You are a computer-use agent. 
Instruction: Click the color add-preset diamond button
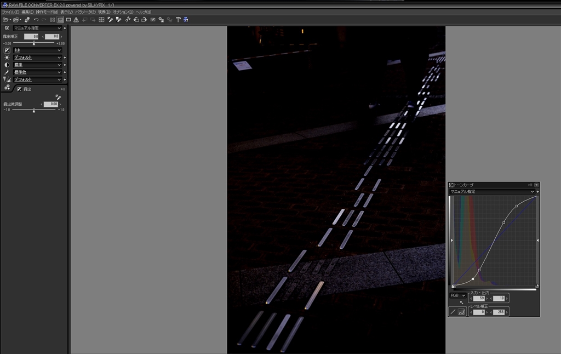(65, 72)
